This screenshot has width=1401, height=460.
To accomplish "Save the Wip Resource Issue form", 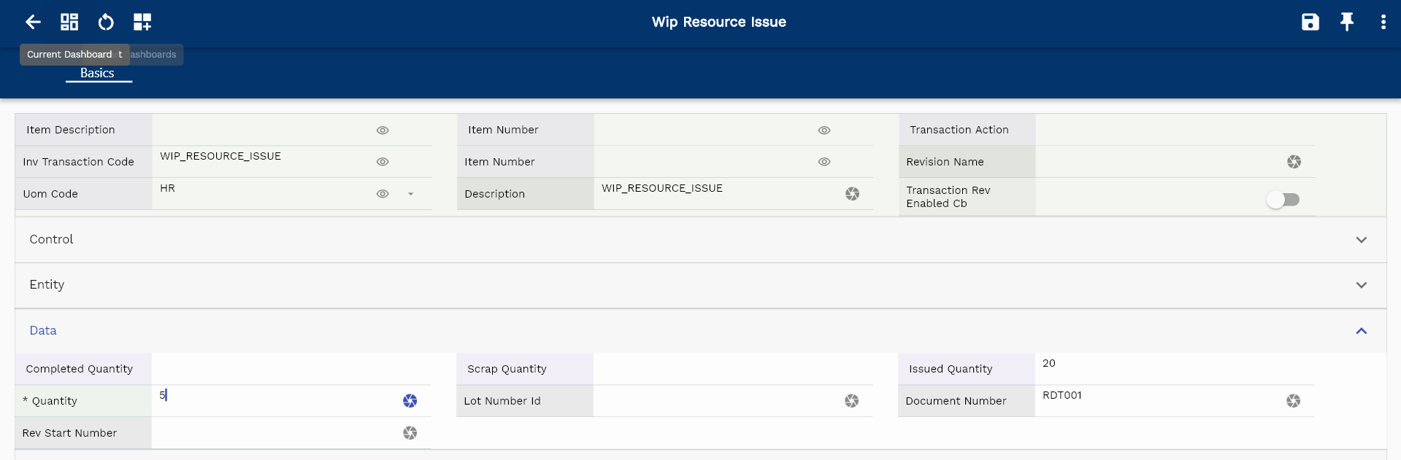I will (1310, 22).
